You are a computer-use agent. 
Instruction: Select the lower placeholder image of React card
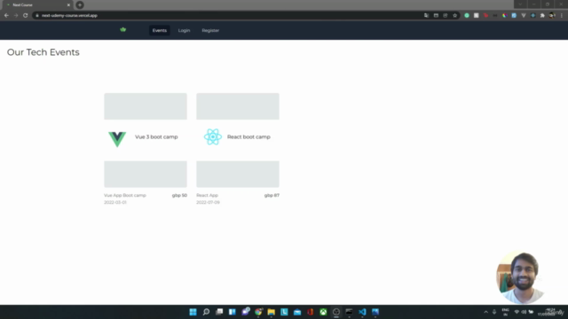238,174
